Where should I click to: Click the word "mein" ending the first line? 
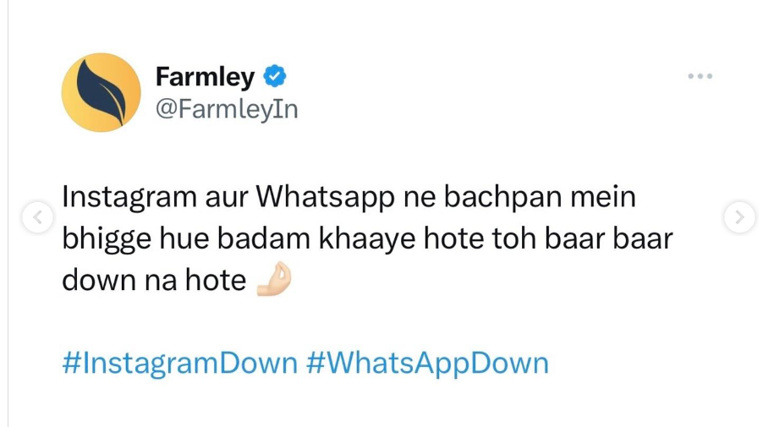tap(603, 197)
